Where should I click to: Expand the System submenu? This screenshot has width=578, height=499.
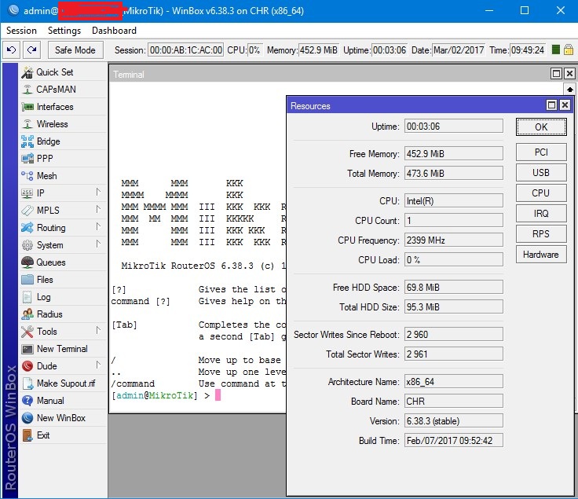98,244
